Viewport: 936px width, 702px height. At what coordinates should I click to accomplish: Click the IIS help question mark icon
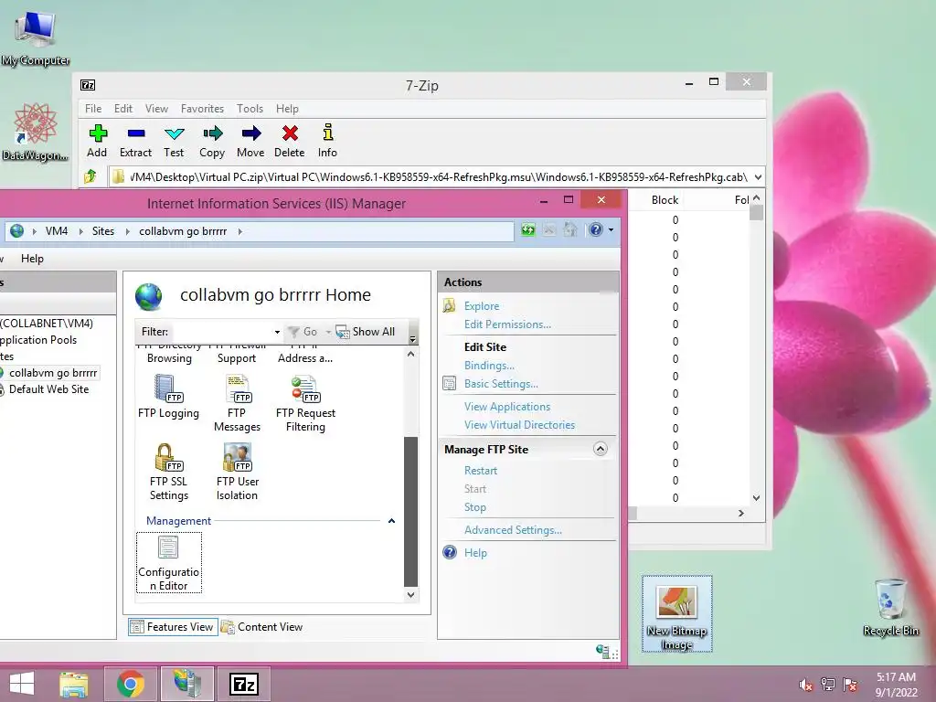tap(595, 229)
